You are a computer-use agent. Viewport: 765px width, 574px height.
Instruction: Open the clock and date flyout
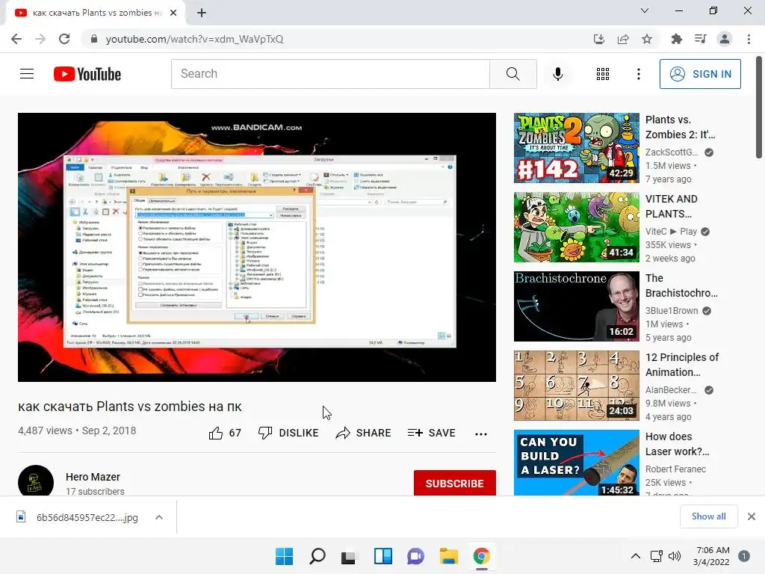pyautogui.click(x=712, y=556)
